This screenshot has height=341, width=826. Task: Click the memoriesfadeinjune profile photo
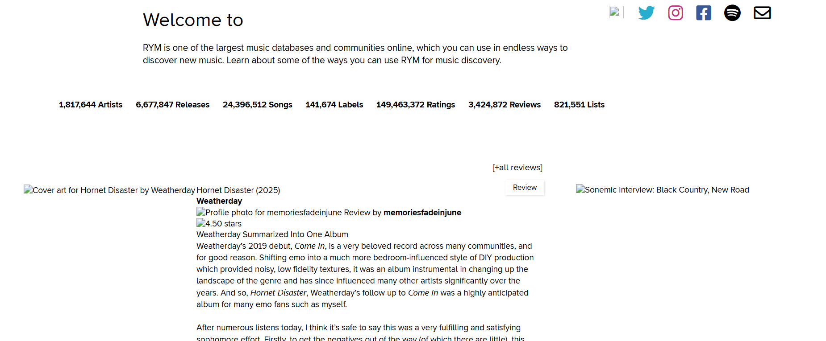coord(269,213)
